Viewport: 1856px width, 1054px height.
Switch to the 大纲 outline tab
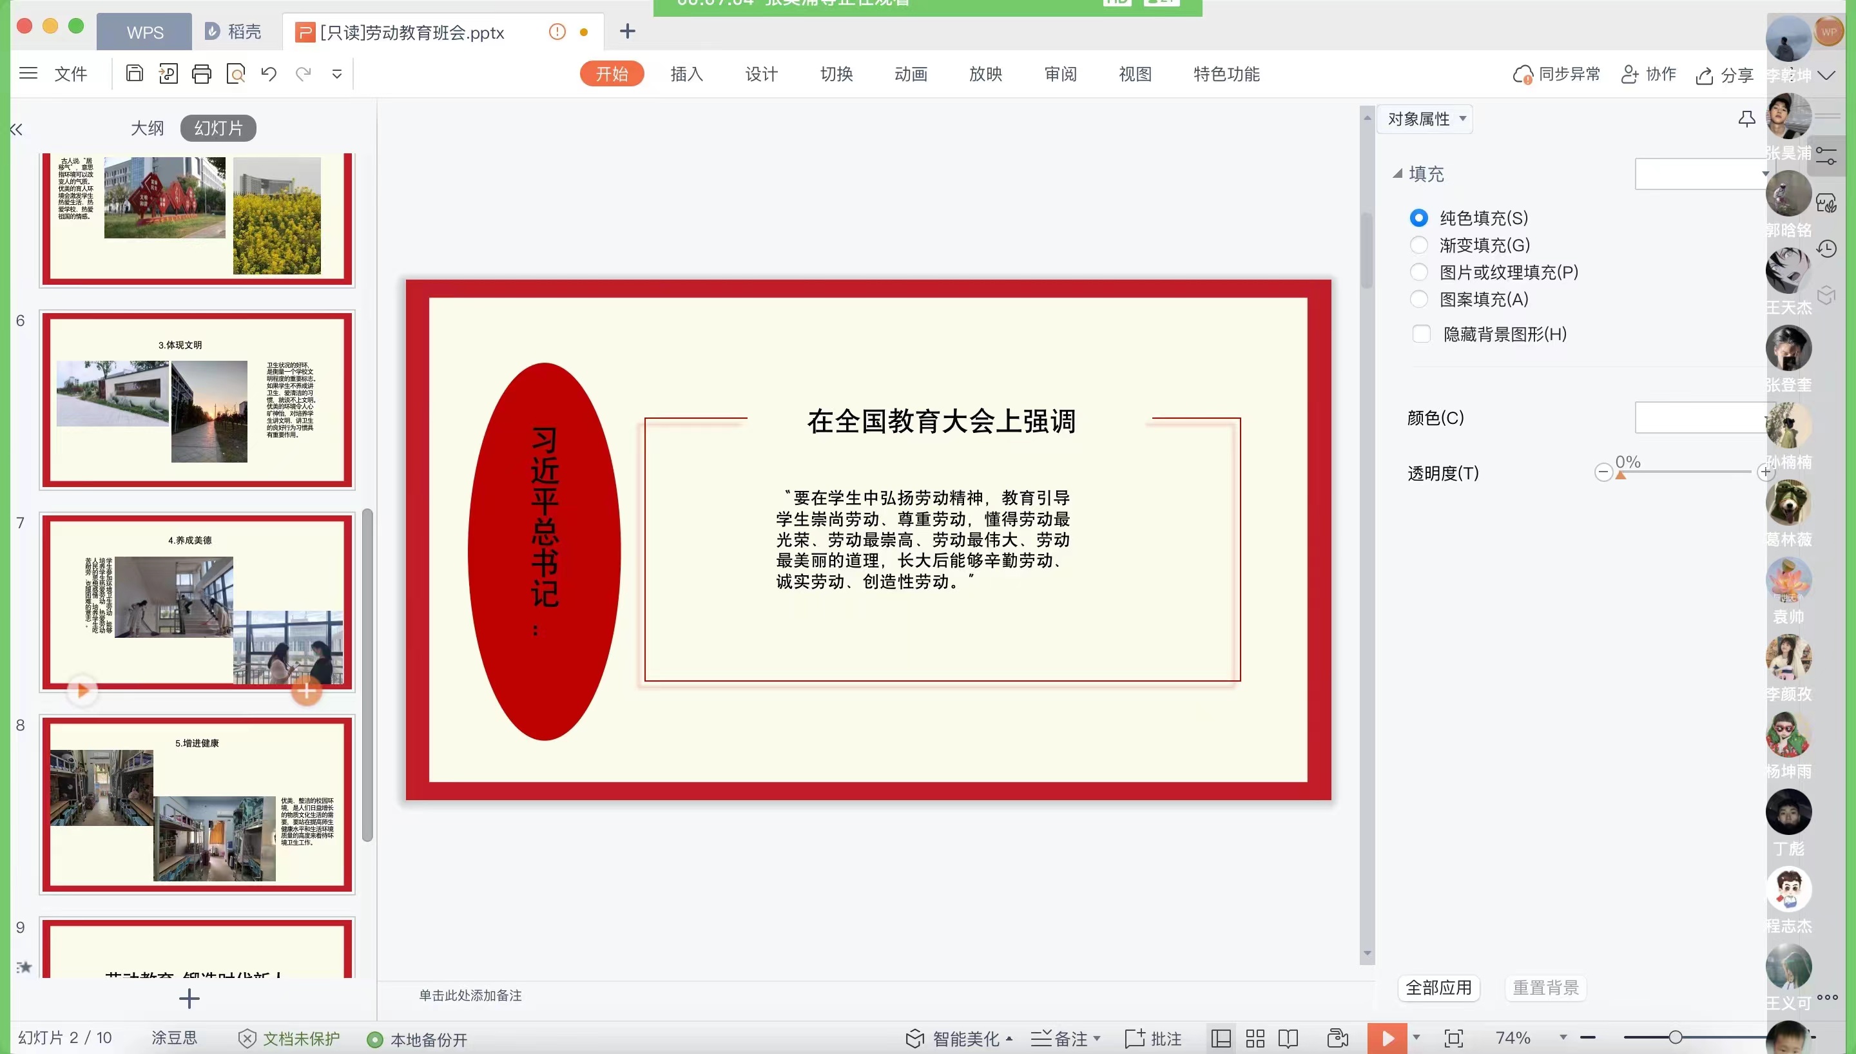pos(147,128)
